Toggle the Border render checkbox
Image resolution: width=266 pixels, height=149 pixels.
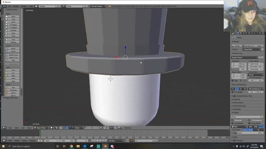tap(233, 81)
